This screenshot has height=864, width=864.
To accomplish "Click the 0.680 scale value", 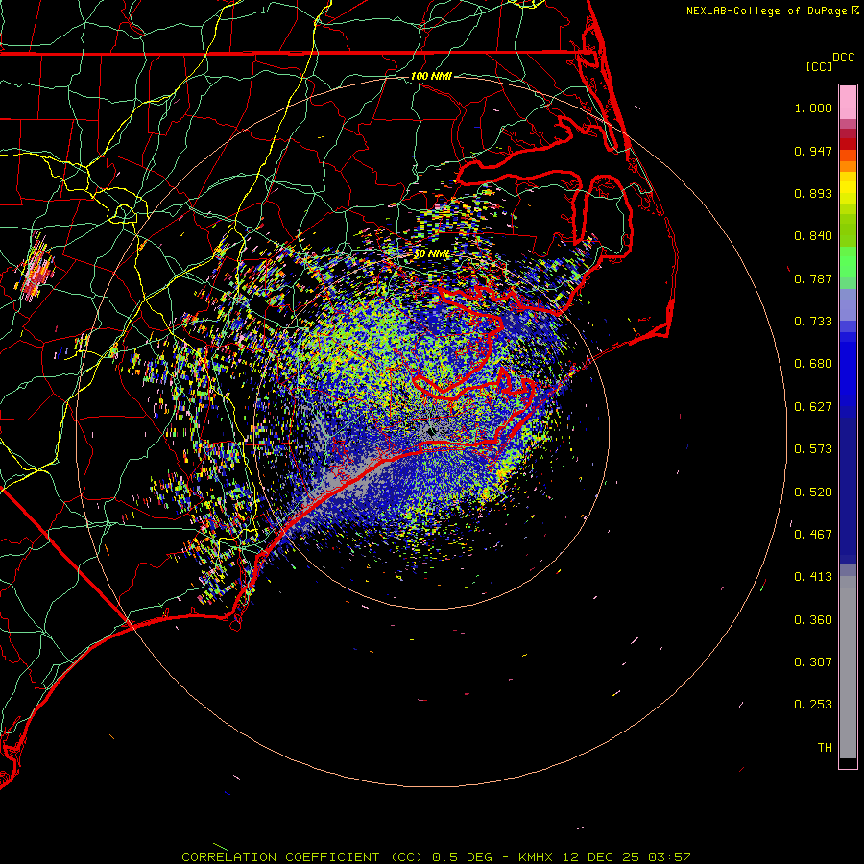I will tap(813, 364).
